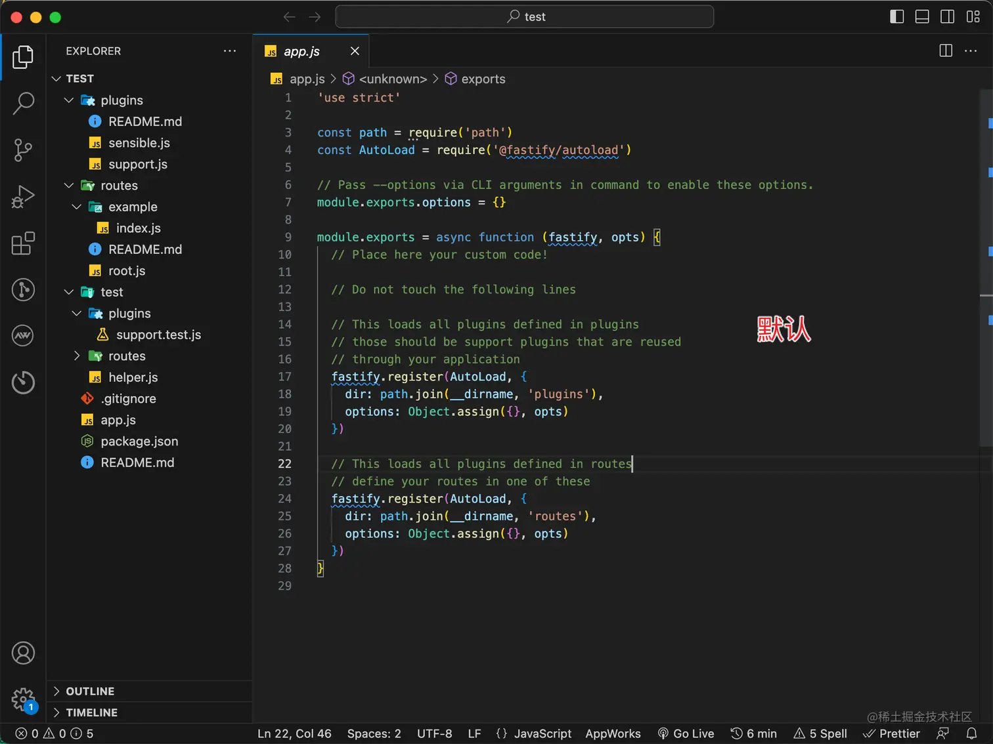The image size is (993, 744).
Task: Open support.test.js file
Action: 150,335
